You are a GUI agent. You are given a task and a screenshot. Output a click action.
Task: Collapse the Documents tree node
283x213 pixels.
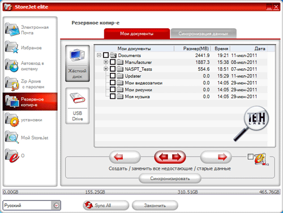pos(99,55)
